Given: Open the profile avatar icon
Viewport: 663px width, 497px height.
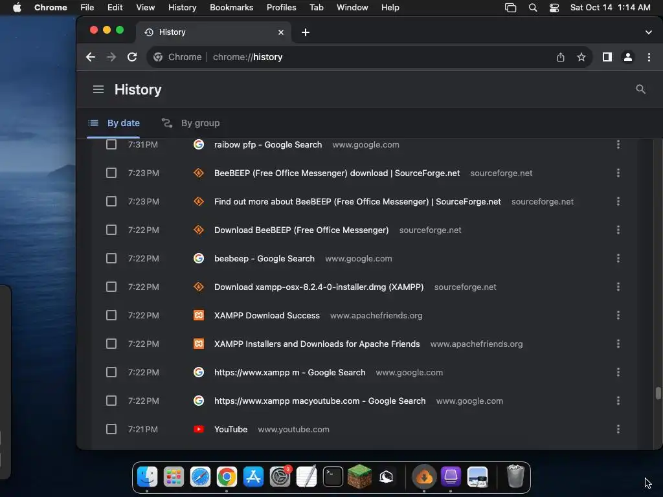Looking at the screenshot, I should 628,57.
